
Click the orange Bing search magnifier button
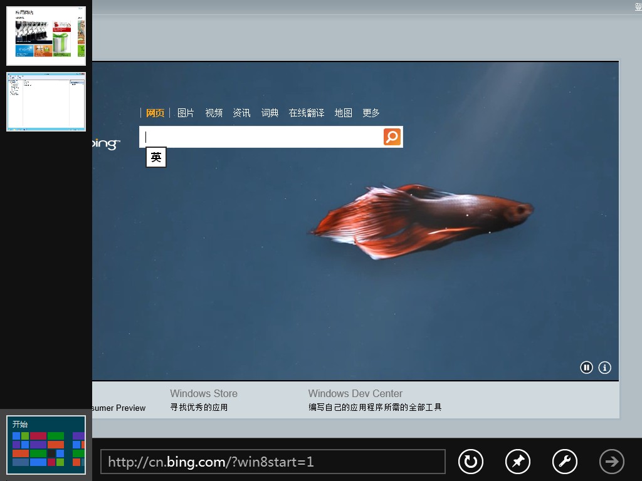point(392,137)
